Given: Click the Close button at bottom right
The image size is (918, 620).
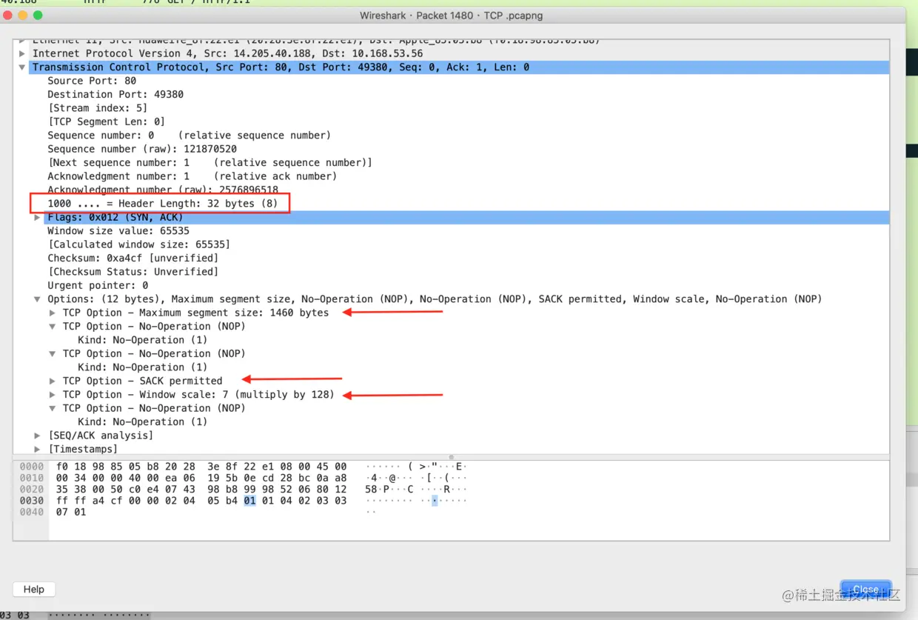Looking at the screenshot, I should (x=865, y=590).
